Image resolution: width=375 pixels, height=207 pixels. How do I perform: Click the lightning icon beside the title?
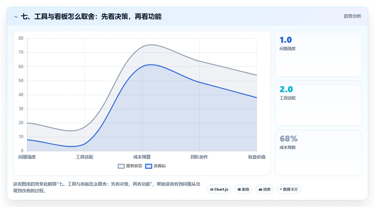16,17
